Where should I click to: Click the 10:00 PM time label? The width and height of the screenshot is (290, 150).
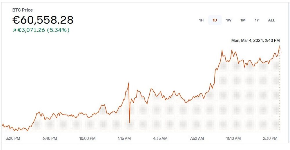87,138
